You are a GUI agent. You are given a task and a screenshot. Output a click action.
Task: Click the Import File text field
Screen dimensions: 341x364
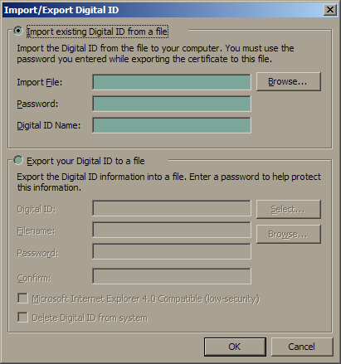[172, 82]
